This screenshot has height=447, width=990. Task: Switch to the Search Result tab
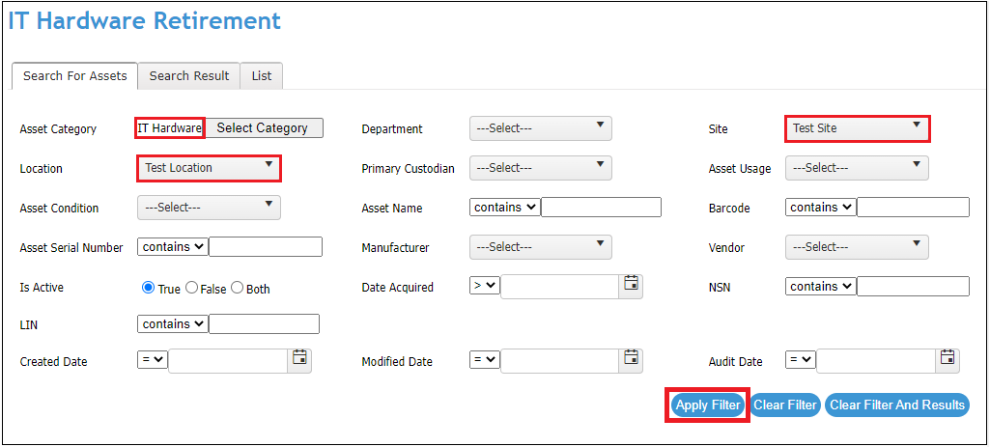[189, 75]
